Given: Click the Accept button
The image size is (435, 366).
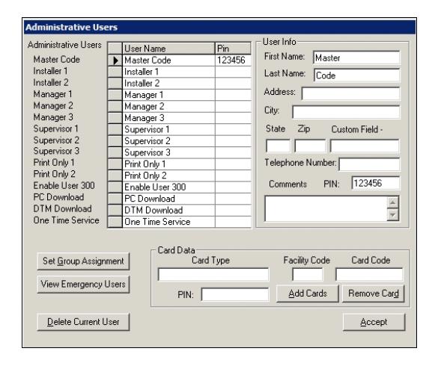Looking at the screenshot, I should [374, 322].
